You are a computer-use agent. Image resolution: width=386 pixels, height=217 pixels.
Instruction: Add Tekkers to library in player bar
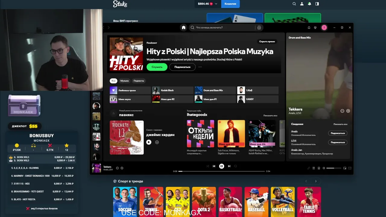[x=122, y=168]
